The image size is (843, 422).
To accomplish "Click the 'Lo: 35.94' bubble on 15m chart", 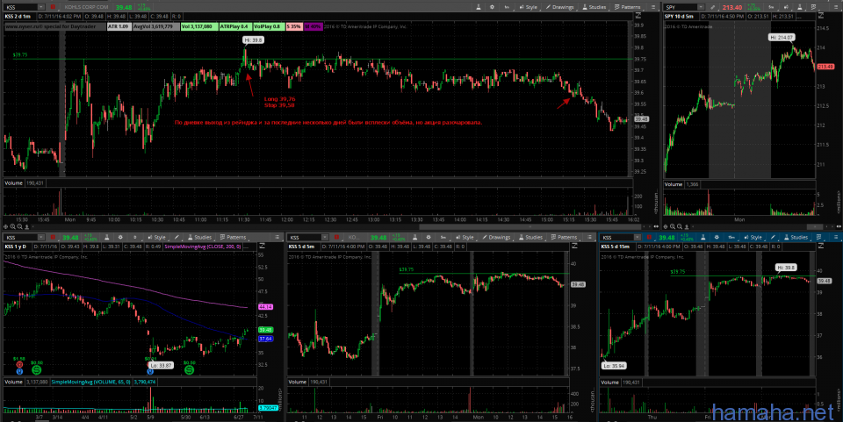I will [614, 366].
